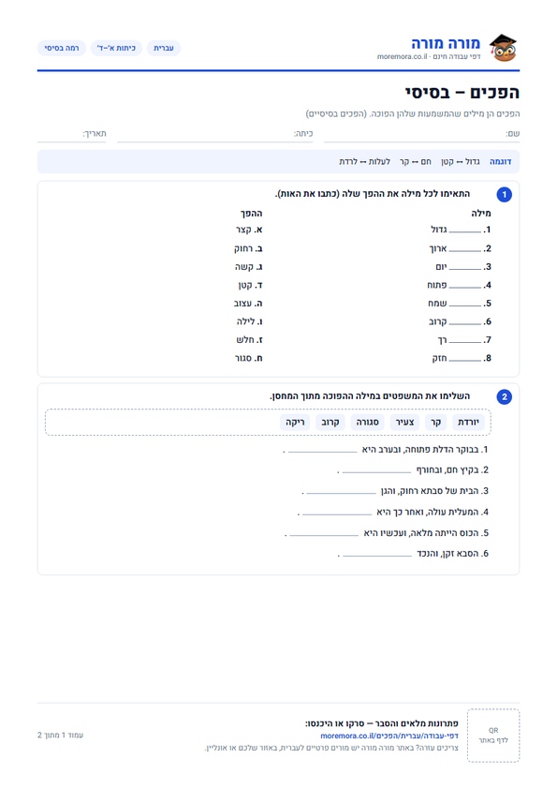Click the תאריך date field line

71,134
